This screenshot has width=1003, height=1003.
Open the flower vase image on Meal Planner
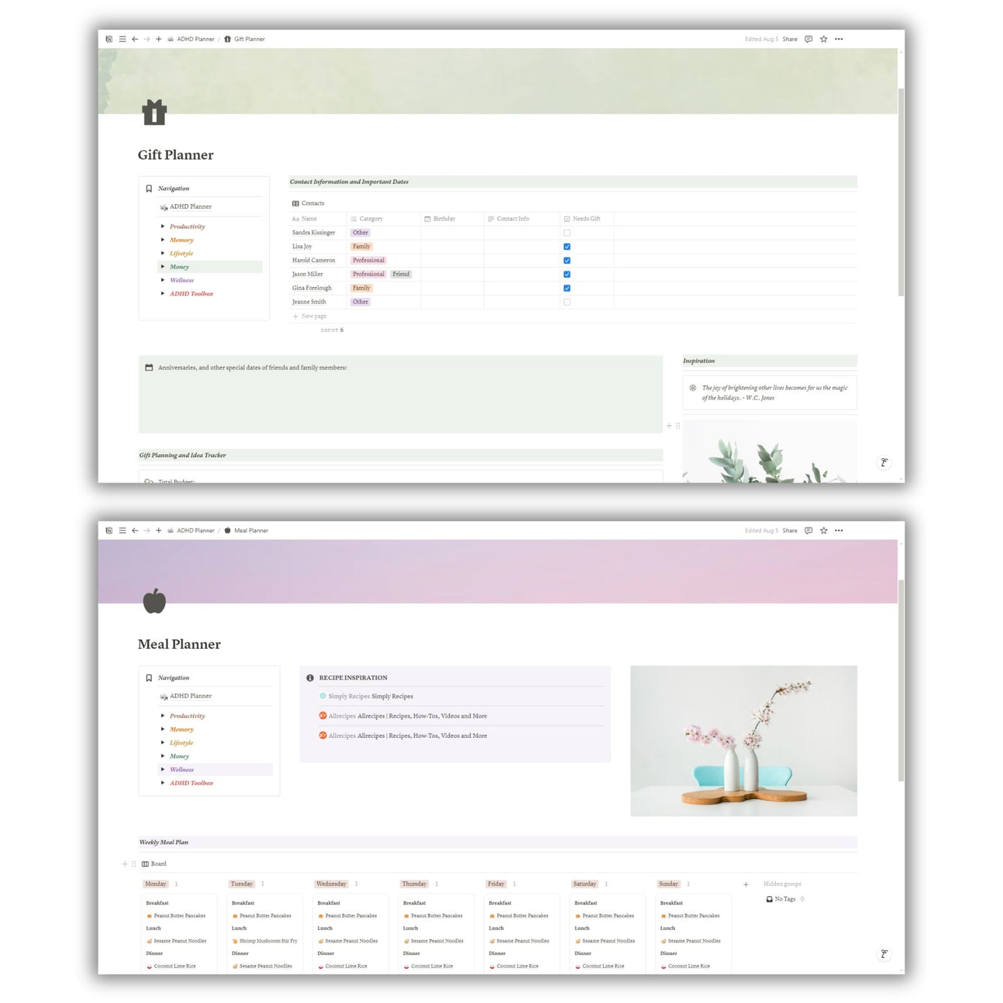point(743,741)
